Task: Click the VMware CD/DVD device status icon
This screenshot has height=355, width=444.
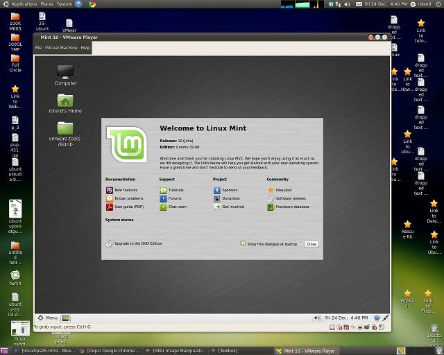Action: pyautogui.click(x=339, y=327)
